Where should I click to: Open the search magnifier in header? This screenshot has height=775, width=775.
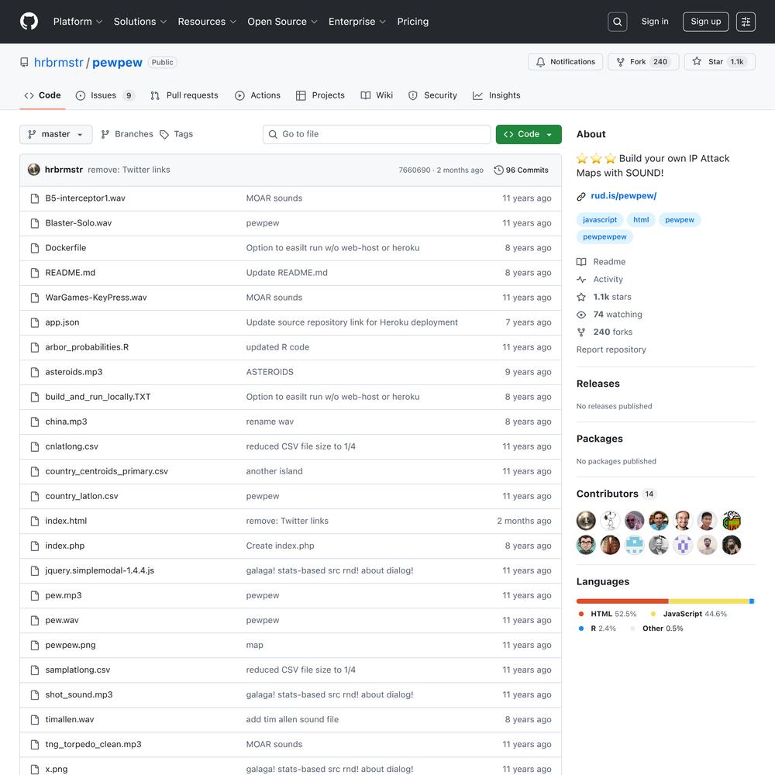click(618, 22)
